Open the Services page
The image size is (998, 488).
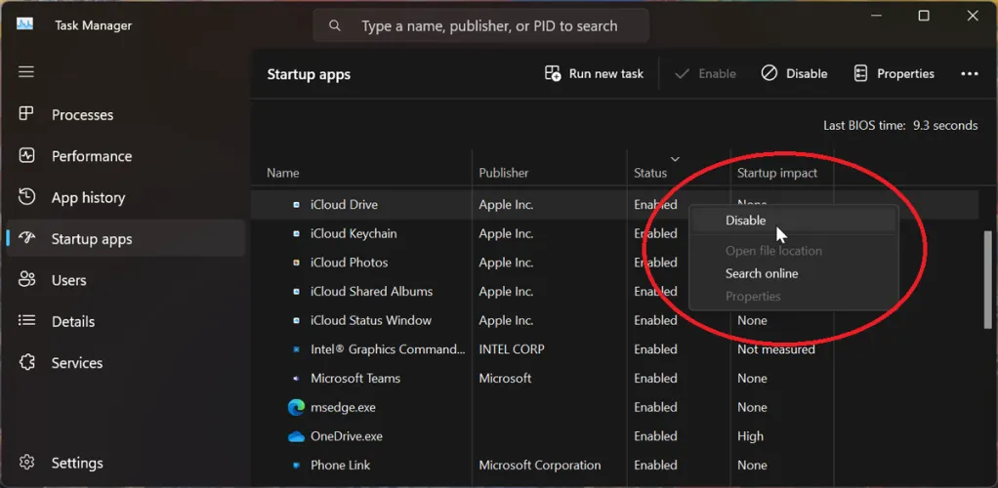click(x=76, y=363)
